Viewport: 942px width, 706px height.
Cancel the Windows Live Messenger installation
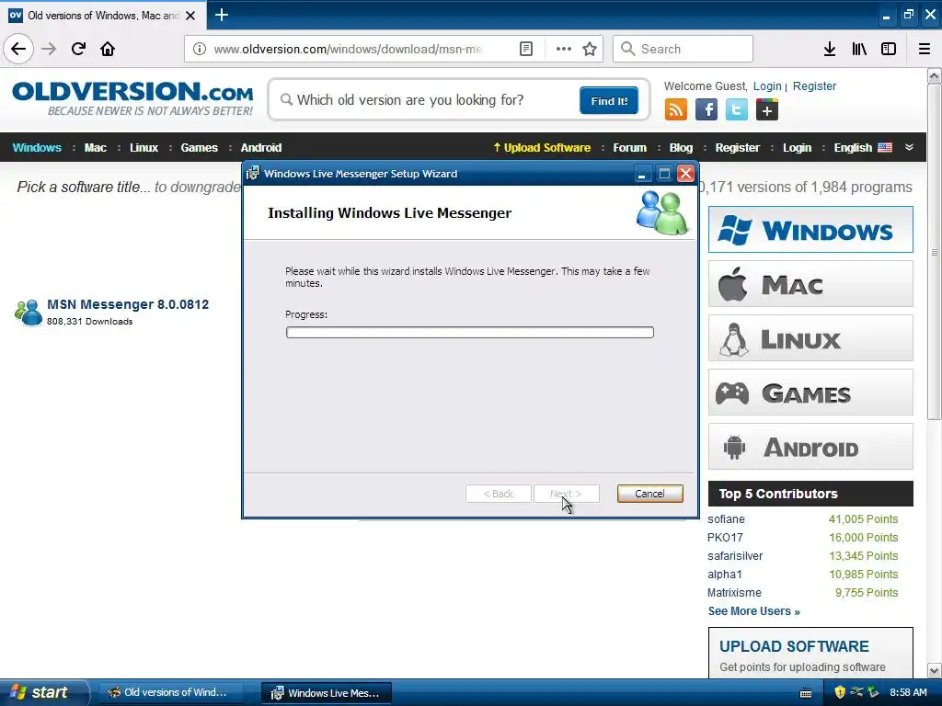click(x=649, y=494)
